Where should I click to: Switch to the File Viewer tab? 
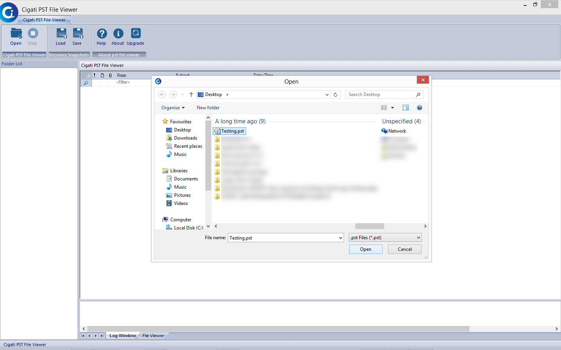153,336
